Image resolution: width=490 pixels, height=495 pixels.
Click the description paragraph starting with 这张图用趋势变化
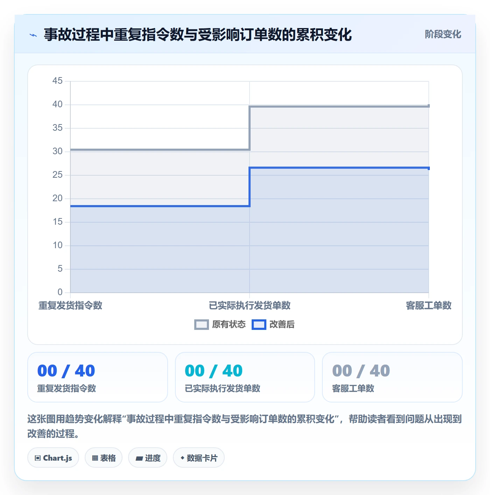pyautogui.click(x=245, y=426)
